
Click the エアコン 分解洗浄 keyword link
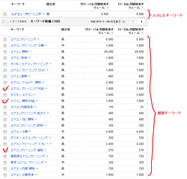pyautogui.click(x=22, y=175)
